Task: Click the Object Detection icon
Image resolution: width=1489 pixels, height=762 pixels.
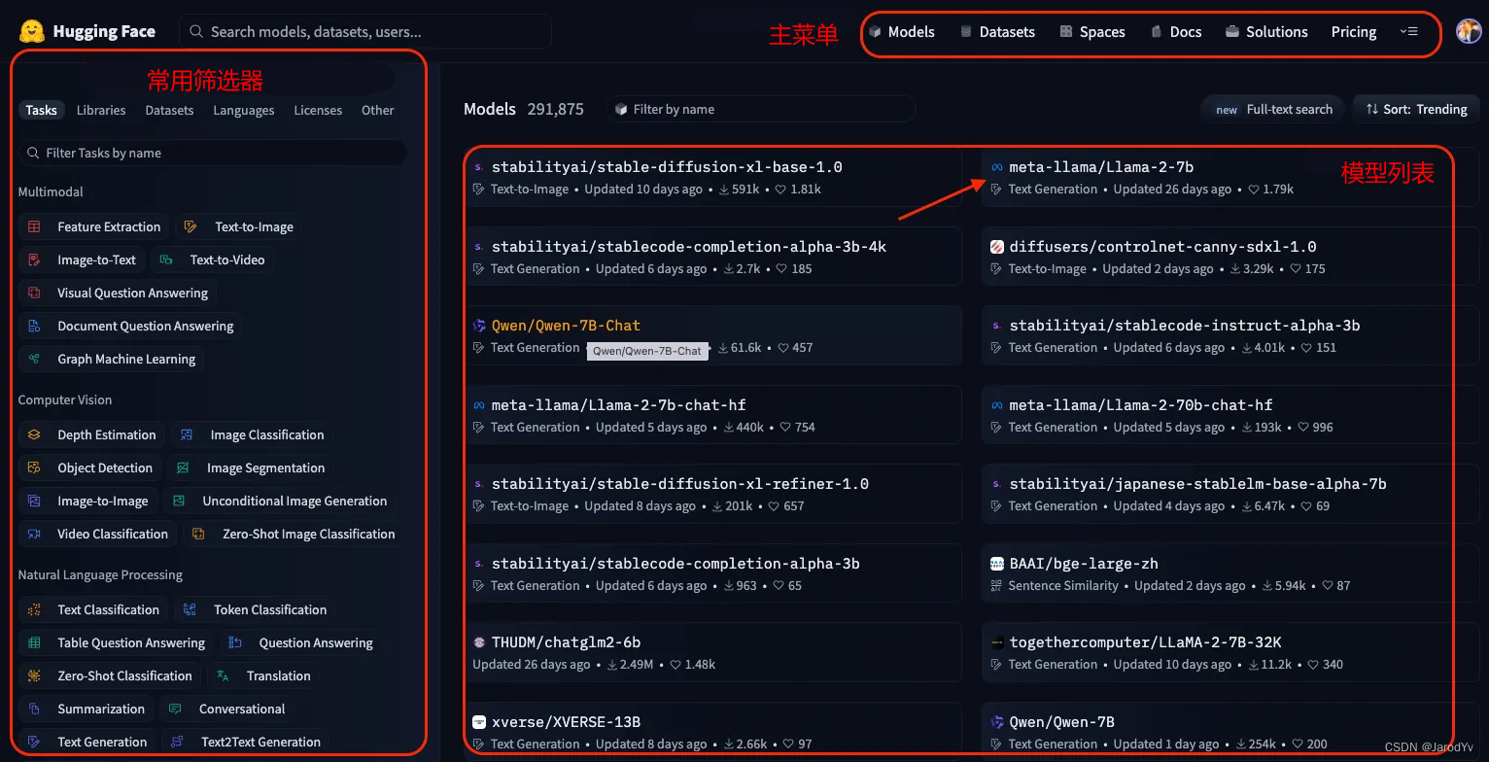Action: click(34, 468)
